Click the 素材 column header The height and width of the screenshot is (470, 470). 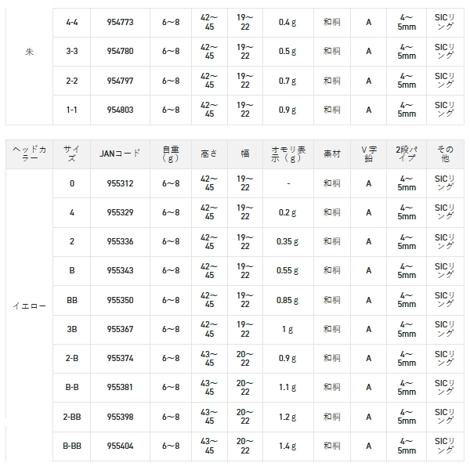point(332,154)
